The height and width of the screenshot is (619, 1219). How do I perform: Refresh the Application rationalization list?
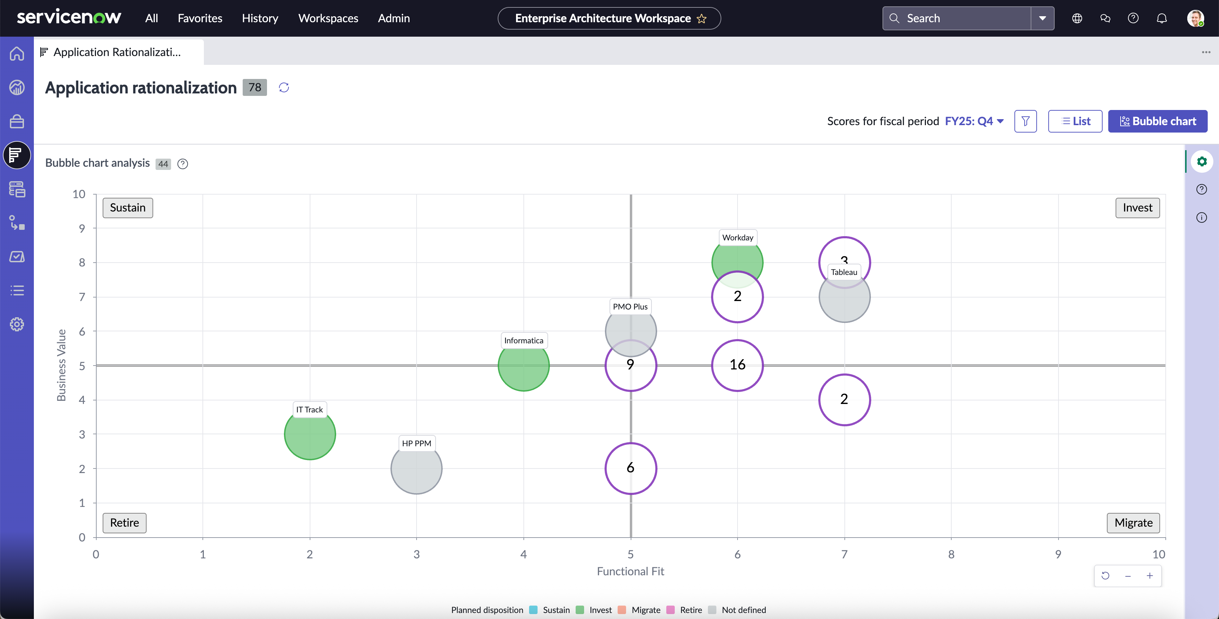point(284,87)
